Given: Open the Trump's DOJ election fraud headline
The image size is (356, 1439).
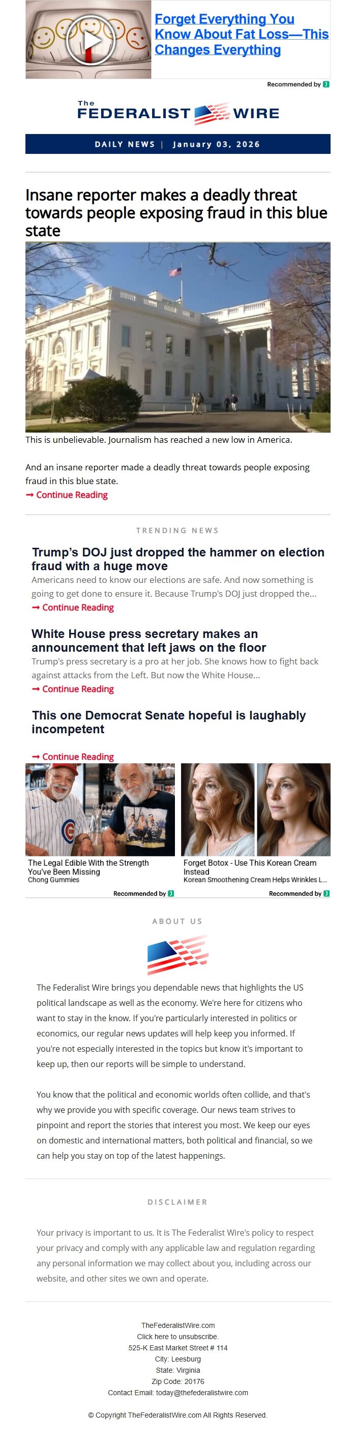Looking at the screenshot, I should (x=177, y=559).
